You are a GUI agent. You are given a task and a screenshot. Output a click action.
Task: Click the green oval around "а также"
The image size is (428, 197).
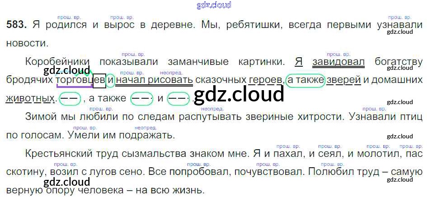pyautogui.click(x=306, y=80)
